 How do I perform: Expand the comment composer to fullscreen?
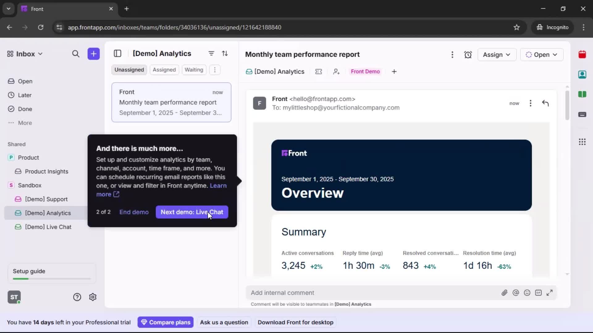coord(550,293)
